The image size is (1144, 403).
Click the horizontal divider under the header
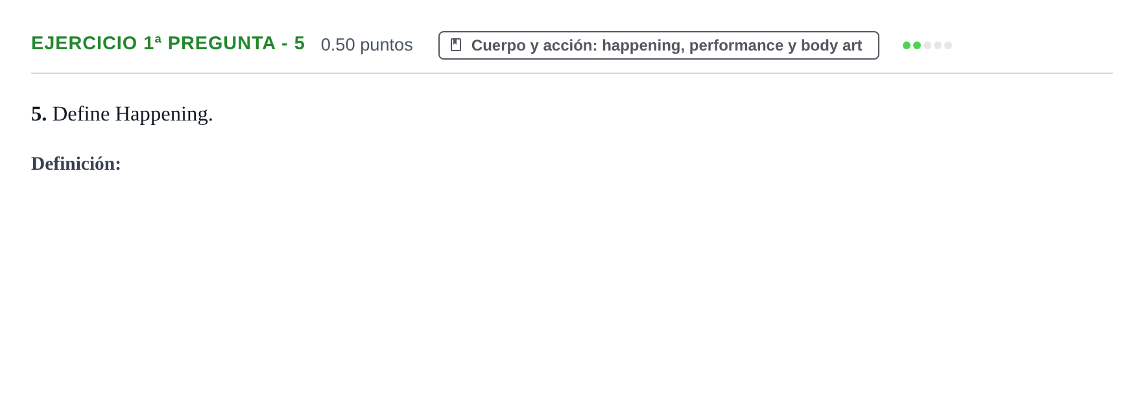(x=572, y=73)
